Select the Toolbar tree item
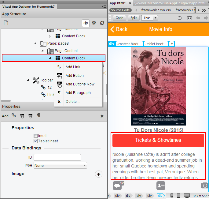Image resolution: width=209 pixels, height=199 pixels. pyautogui.click(x=43, y=80)
